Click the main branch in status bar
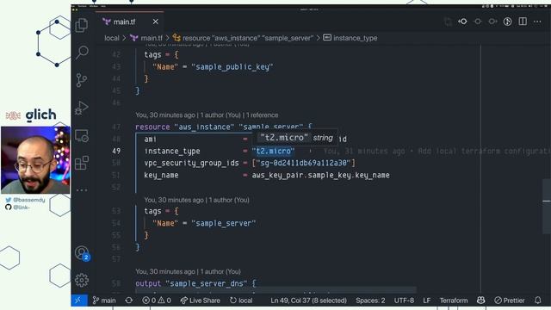The image size is (551, 310). click(x=104, y=301)
